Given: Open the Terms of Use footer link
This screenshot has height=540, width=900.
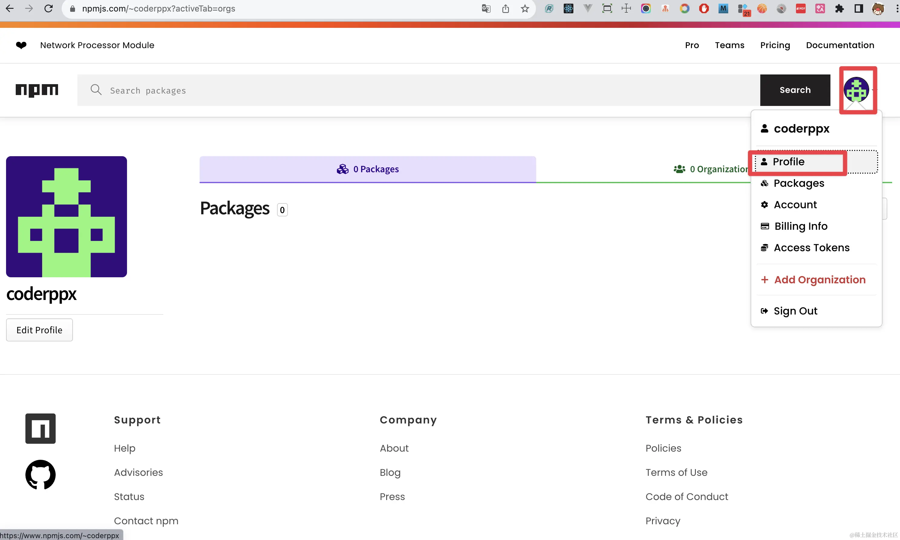Looking at the screenshot, I should click(x=676, y=472).
